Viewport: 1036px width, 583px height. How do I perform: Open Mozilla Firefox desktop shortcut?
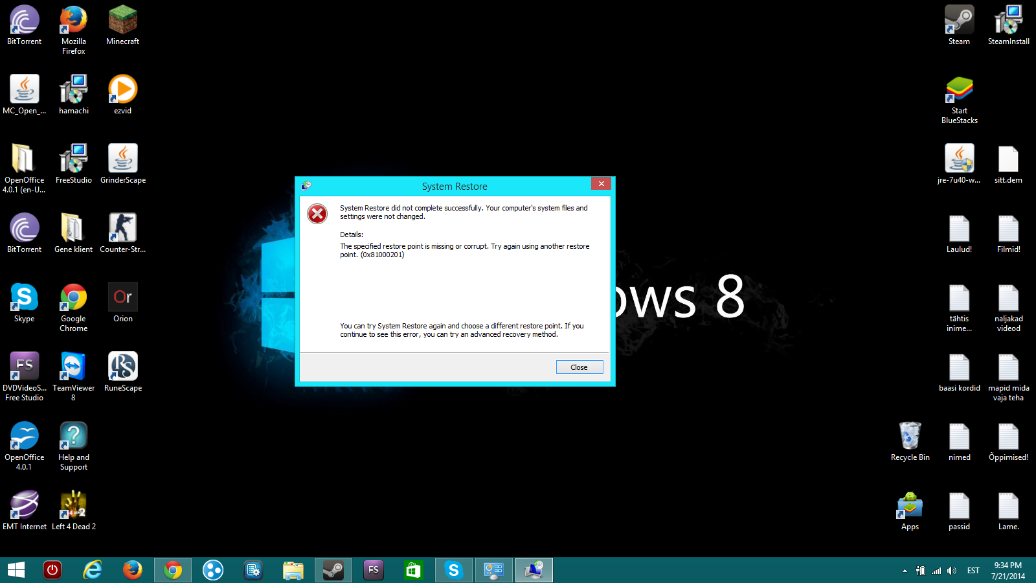74,29
